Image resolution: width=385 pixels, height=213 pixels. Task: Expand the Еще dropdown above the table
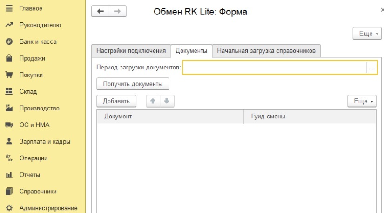pyautogui.click(x=362, y=101)
